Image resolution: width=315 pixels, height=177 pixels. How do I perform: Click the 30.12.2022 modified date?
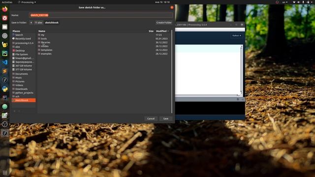[x=161, y=42]
